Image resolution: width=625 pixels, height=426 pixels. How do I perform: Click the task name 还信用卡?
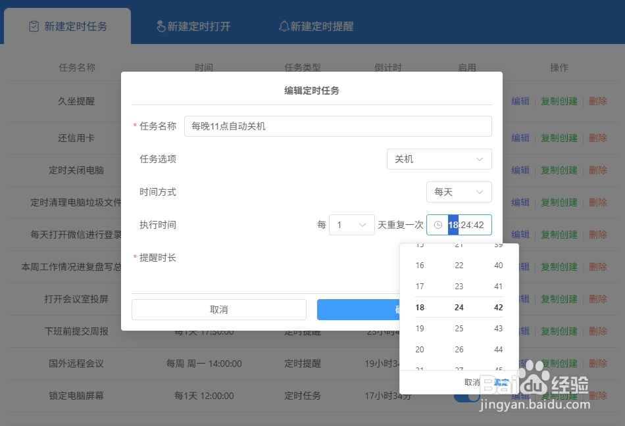(x=76, y=138)
